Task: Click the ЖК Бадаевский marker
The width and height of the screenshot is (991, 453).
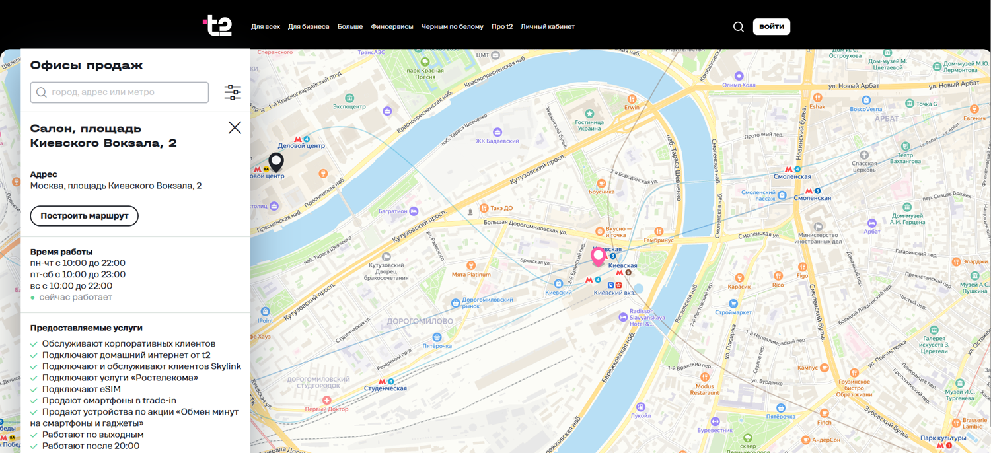Action: (497, 133)
